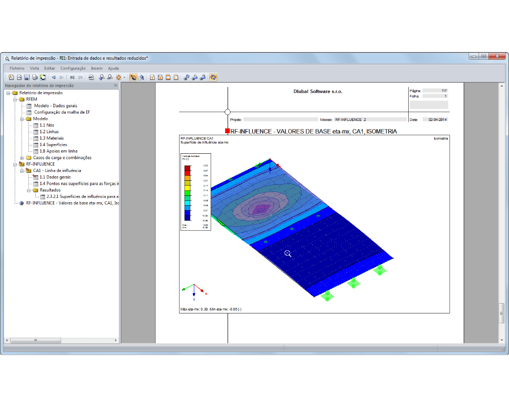Select 1.3 Materiais tree entry
509x407 pixels.
coord(51,138)
